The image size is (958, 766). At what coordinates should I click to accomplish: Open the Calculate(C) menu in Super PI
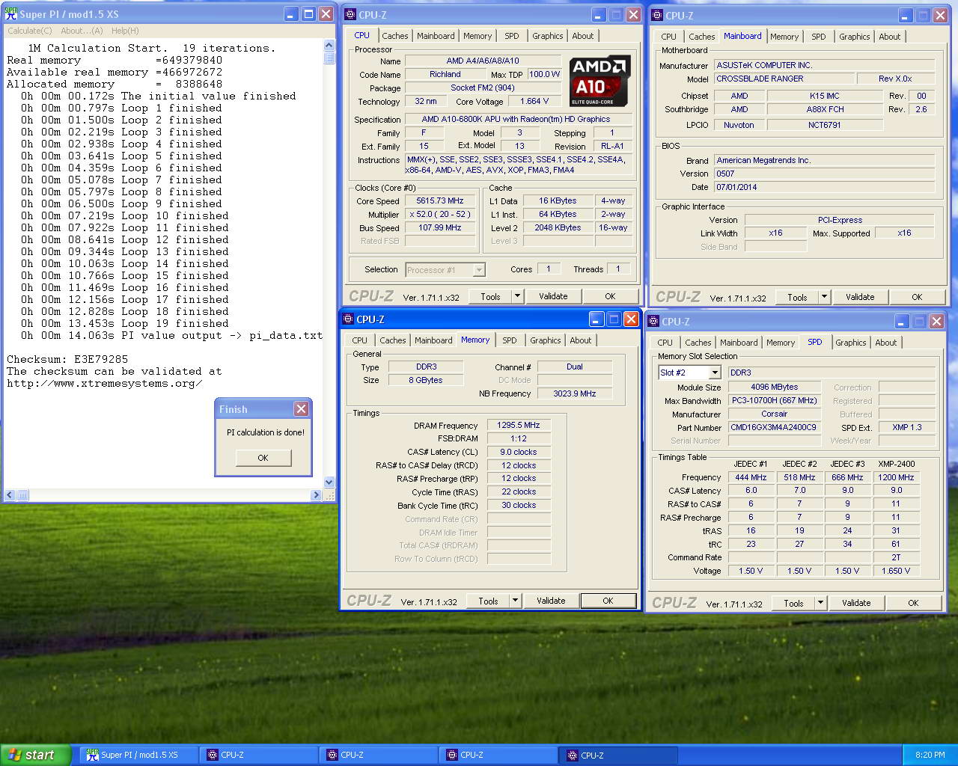pos(30,31)
